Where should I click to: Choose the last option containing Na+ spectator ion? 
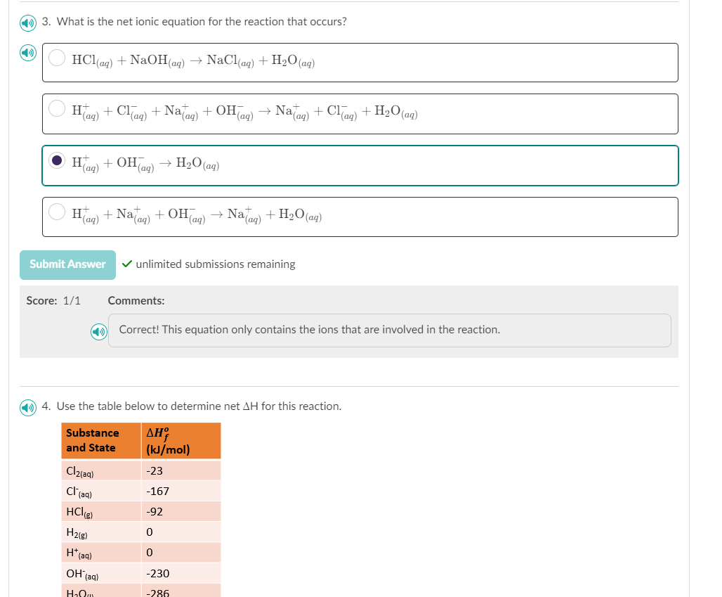[56, 212]
